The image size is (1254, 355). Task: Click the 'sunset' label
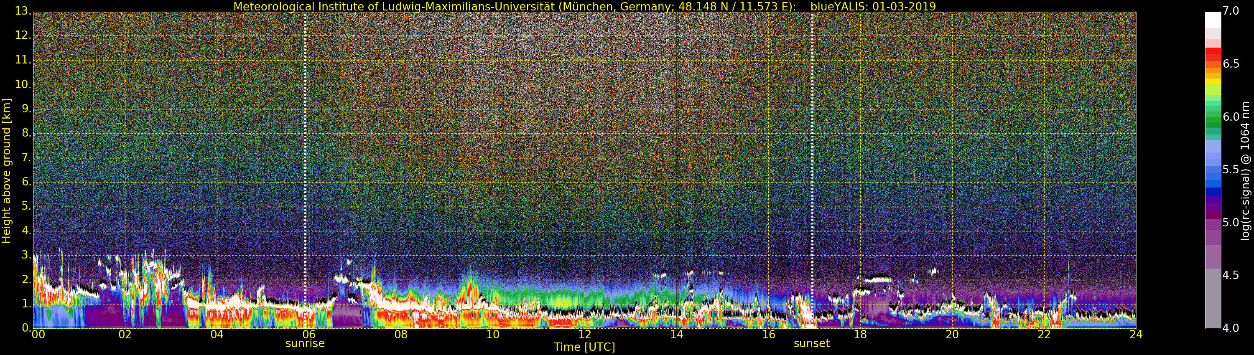pyautogui.click(x=811, y=343)
